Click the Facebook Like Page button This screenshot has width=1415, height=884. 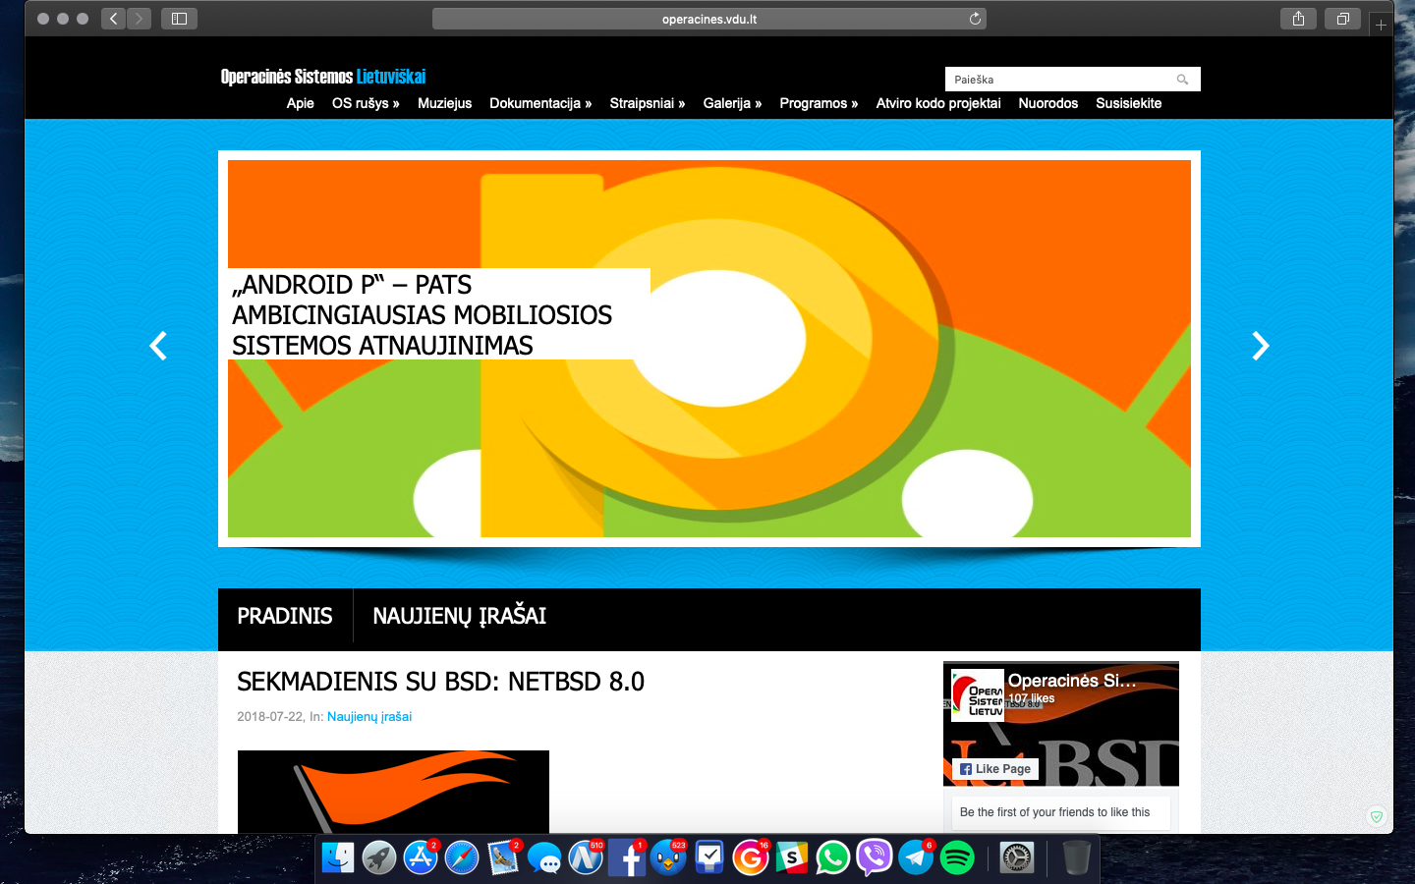coord(995,769)
